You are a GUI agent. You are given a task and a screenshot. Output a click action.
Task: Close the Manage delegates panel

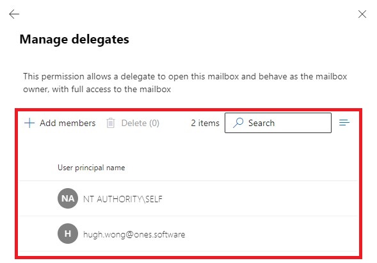[362, 14]
